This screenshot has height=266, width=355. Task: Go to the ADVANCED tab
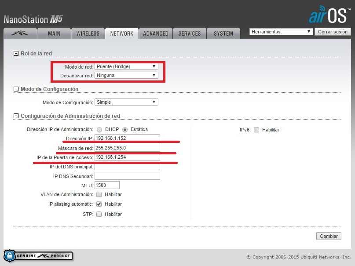(x=156, y=33)
